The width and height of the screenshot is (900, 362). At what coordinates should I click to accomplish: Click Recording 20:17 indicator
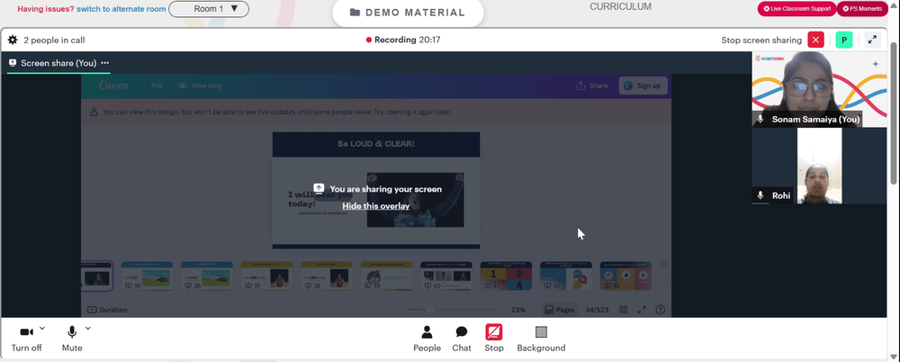tap(403, 40)
